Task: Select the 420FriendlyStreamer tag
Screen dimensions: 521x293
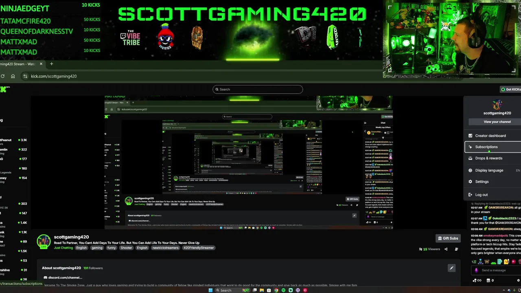Action: point(199,248)
